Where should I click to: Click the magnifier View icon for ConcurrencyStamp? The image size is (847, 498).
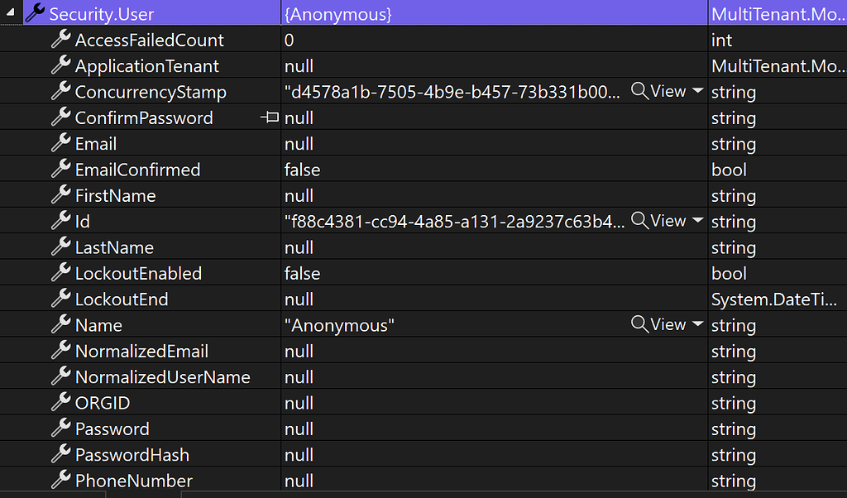coord(639,92)
